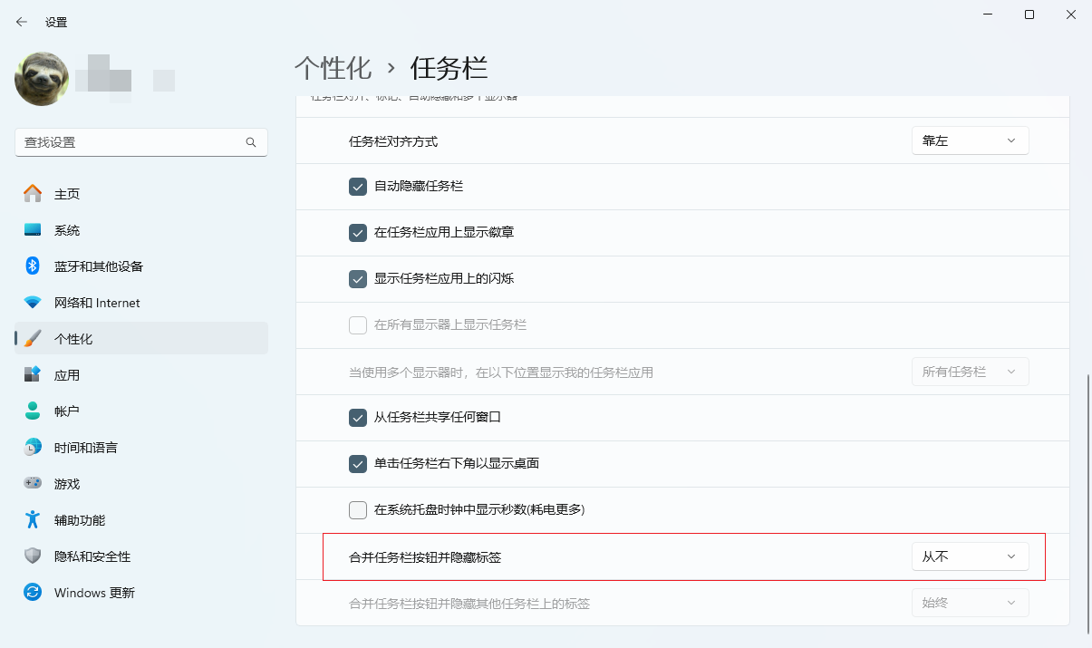Image resolution: width=1092 pixels, height=648 pixels.
Task: Click the back arrow icon in the title bar
Action: 22,22
